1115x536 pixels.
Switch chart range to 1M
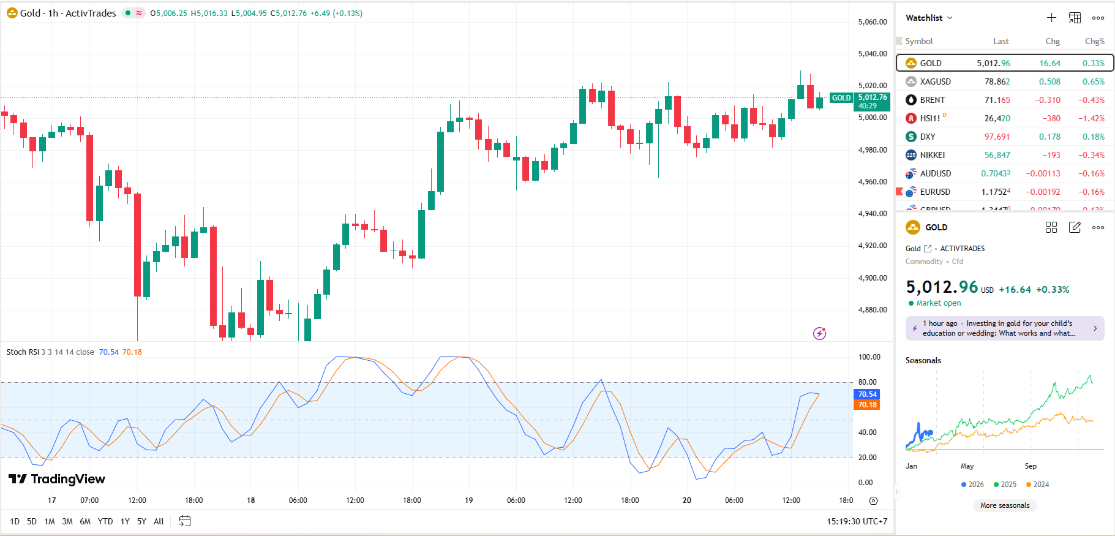coord(50,521)
